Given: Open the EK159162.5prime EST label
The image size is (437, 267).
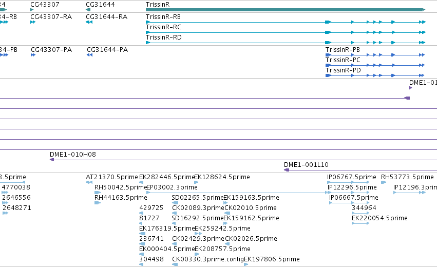Looking at the screenshot, I should coord(251,218).
